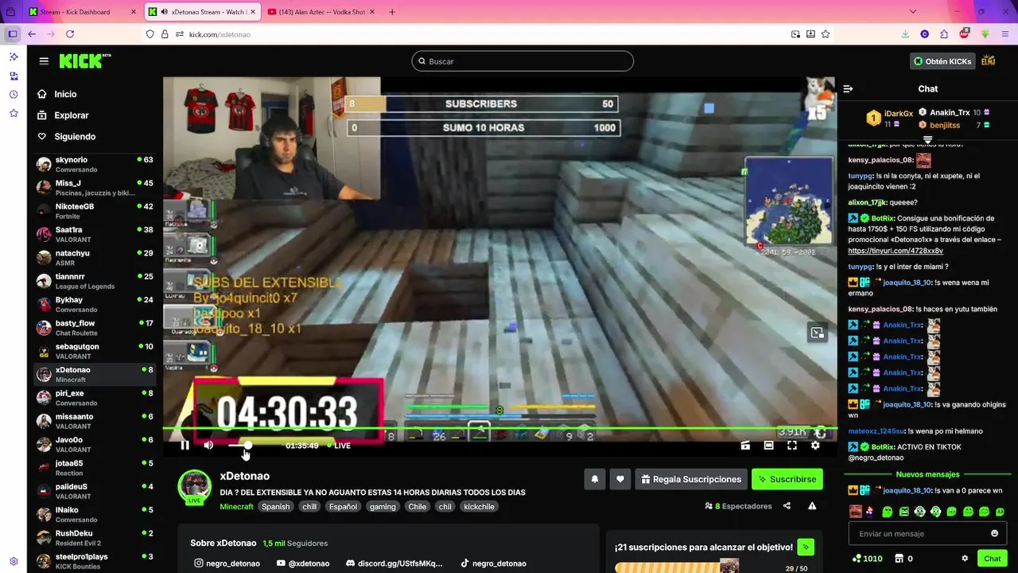Click the green subscription goal icon button
Screen dimensions: 1018x573
pyautogui.click(x=806, y=547)
